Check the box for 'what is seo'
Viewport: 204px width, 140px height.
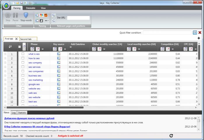[23, 54]
